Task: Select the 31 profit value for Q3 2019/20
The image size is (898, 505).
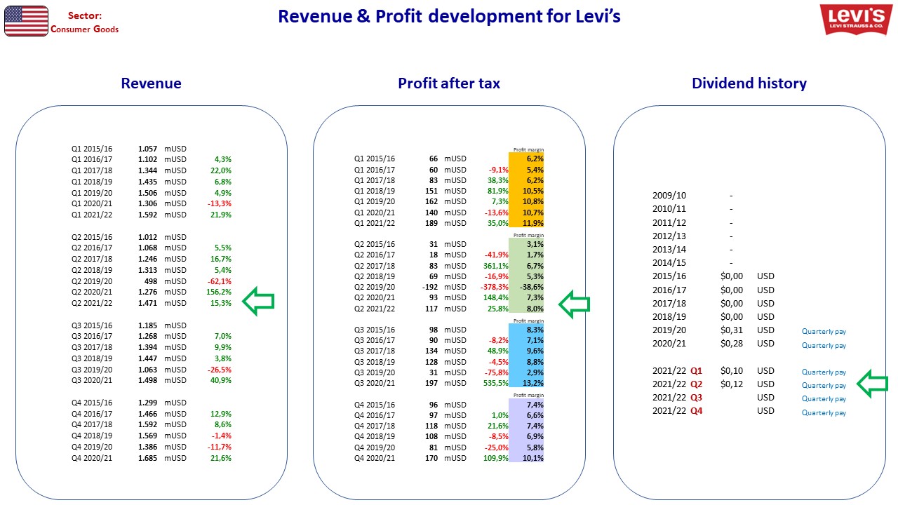Action: pyautogui.click(x=434, y=372)
